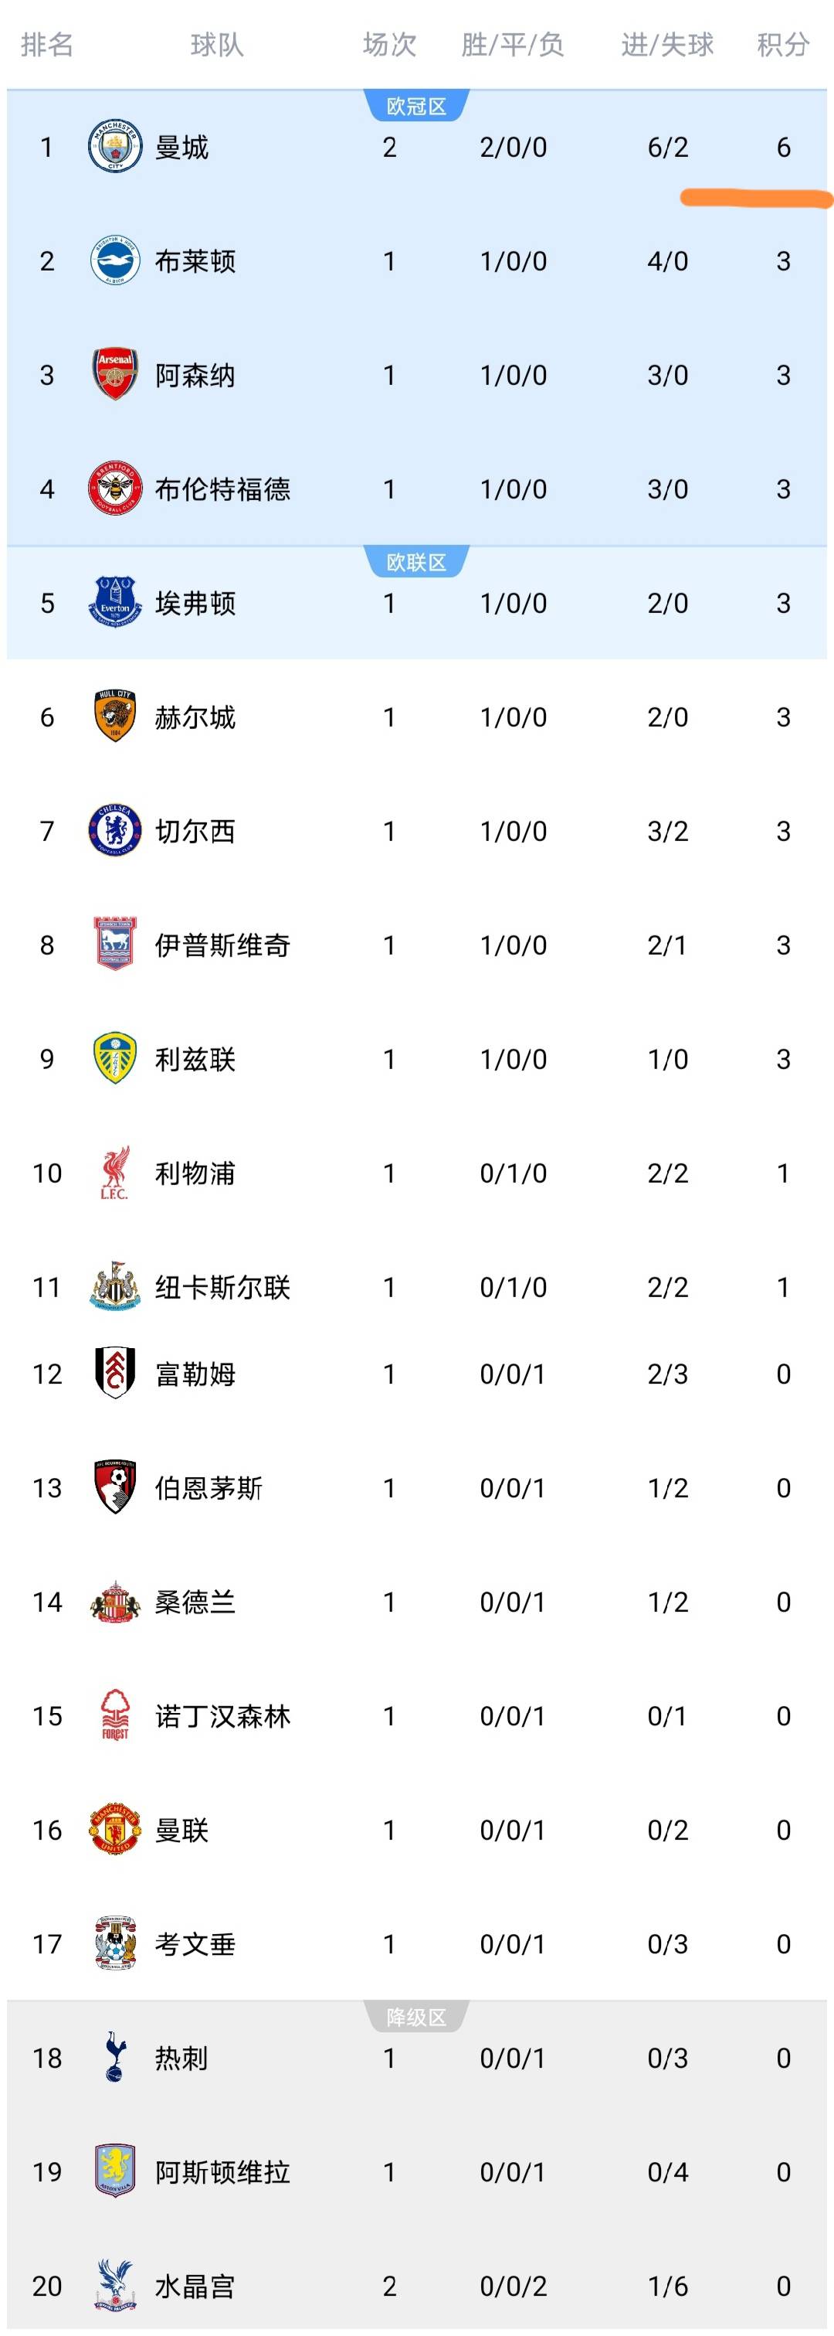
Task: Tap the Everton club badge
Action: (115, 602)
